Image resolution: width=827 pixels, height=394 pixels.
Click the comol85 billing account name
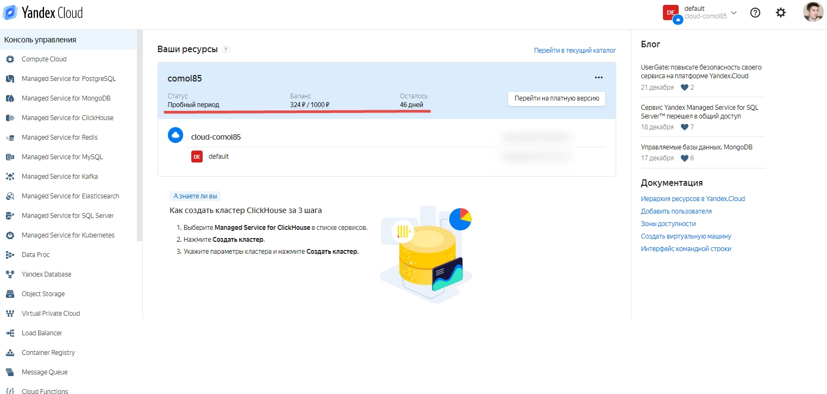tap(185, 78)
